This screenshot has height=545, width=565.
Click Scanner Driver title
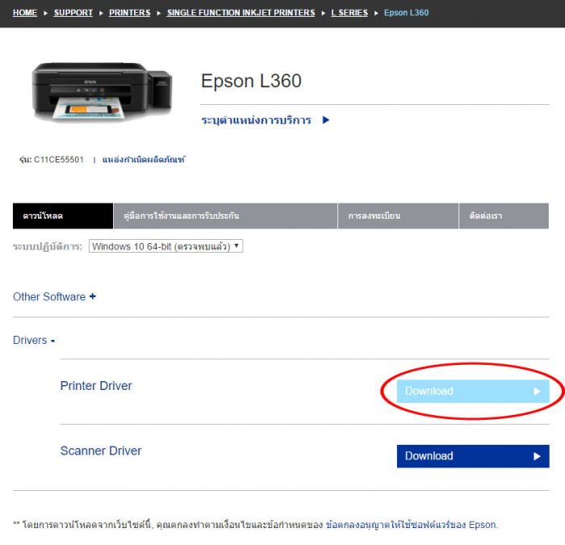(x=101, y=451)
